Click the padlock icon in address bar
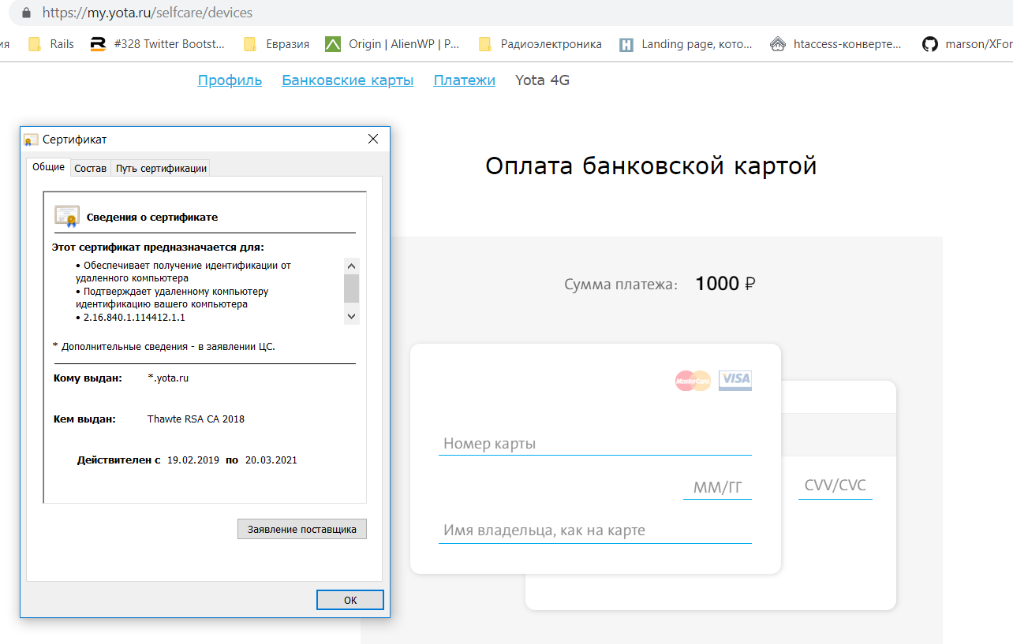The image size is (1013, 644). pos(26,13)
